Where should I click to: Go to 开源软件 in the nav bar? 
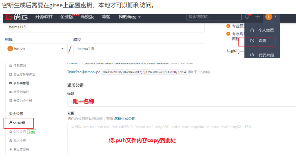click(x=44, y=17)
